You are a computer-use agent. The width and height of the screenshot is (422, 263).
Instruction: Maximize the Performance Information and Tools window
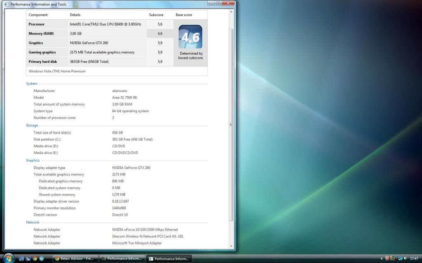tap(218, 3)
